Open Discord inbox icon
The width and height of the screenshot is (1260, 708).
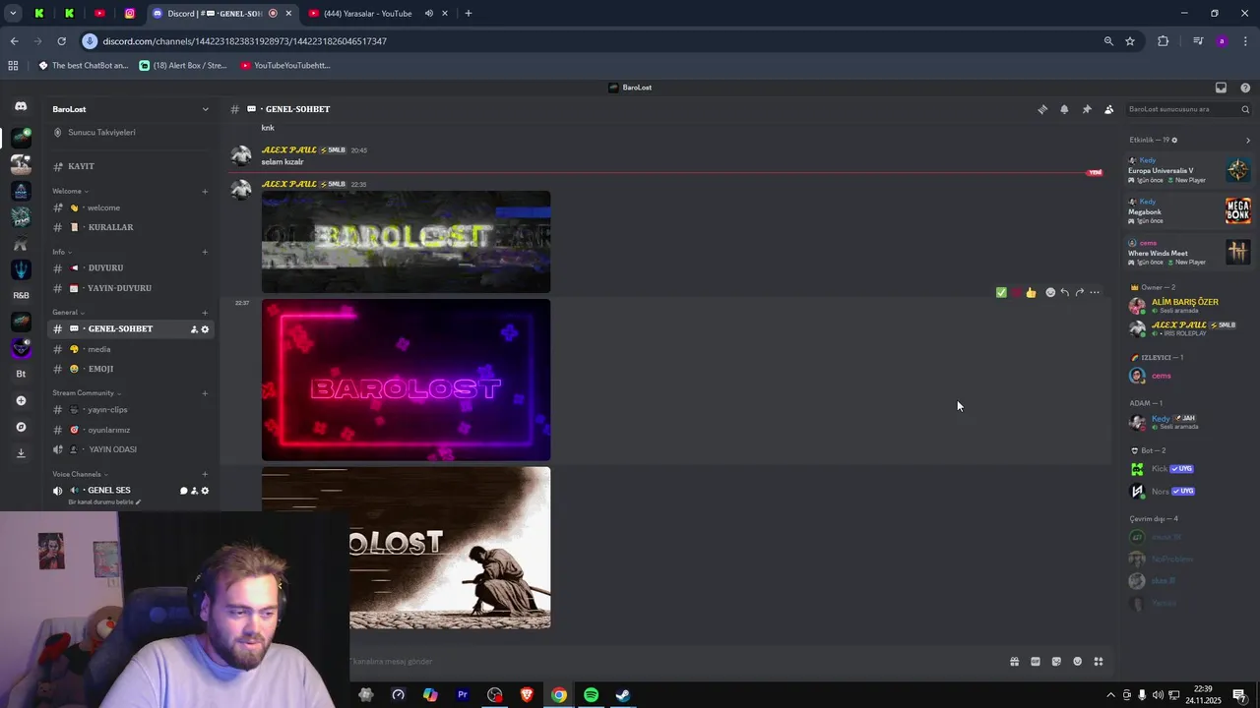tap(1221, 88)
